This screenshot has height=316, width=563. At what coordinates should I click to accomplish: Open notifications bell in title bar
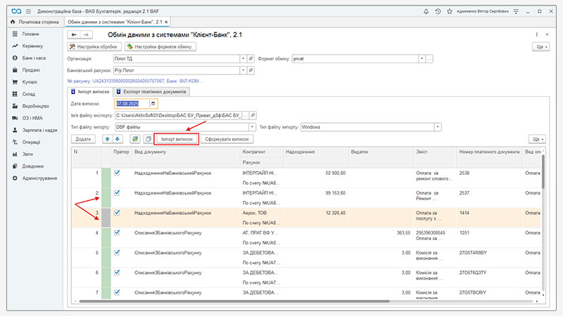[x=426, y=12]
